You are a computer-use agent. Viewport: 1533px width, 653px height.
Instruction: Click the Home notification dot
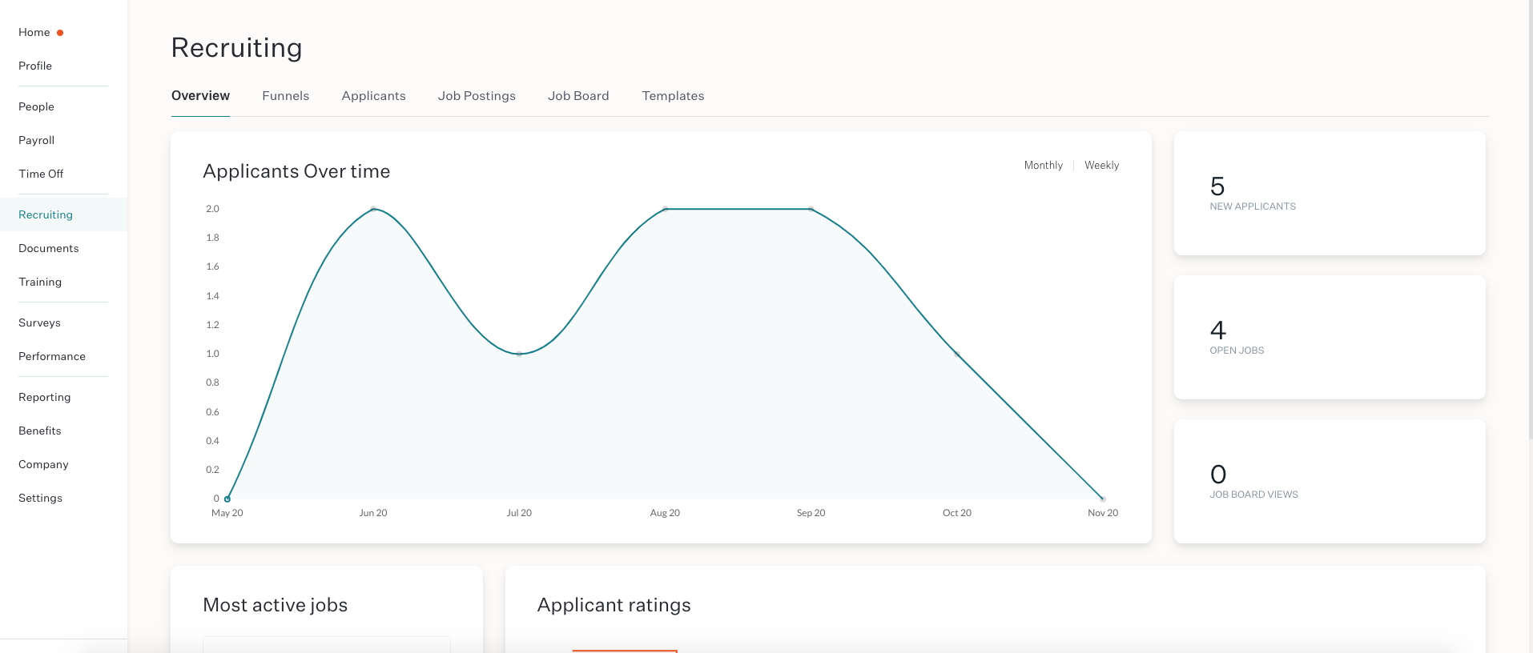pyautogui.click(x=60, y=33)
